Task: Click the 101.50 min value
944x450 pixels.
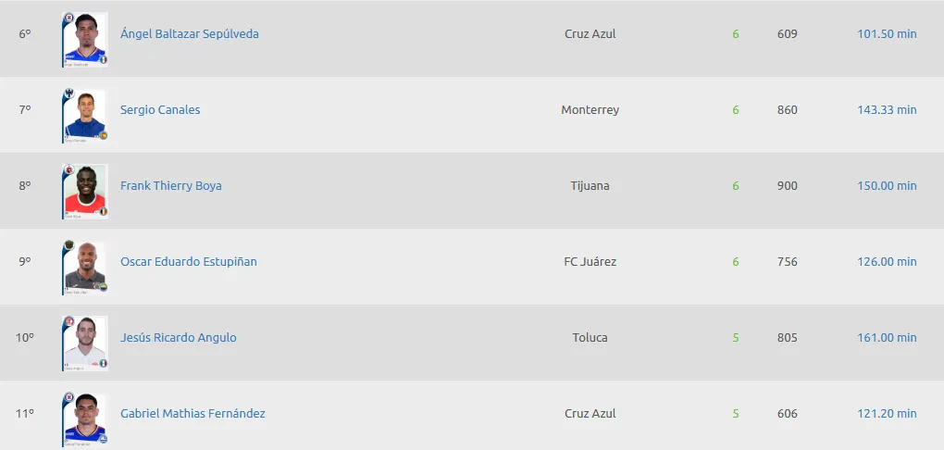Action: tap(887, 33)
